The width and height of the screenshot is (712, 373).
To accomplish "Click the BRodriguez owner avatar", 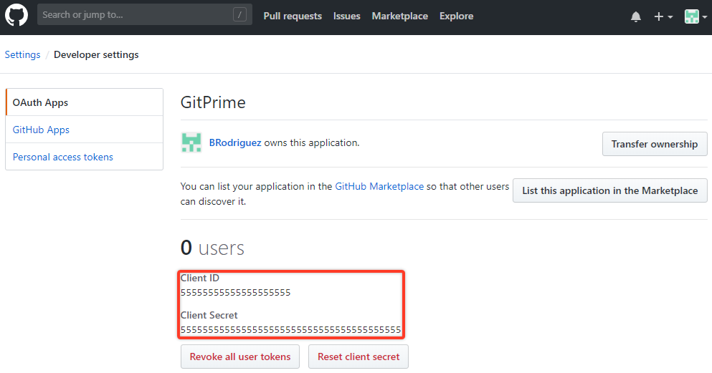I will click(x=191, y=142).
